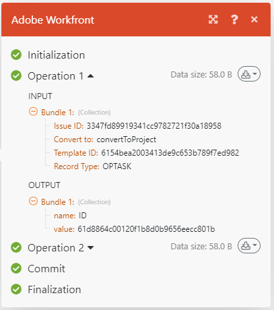This screenshot has height=310, width=274.
Task: Open Operation 2 download output menu
Action: click(249, 246)
